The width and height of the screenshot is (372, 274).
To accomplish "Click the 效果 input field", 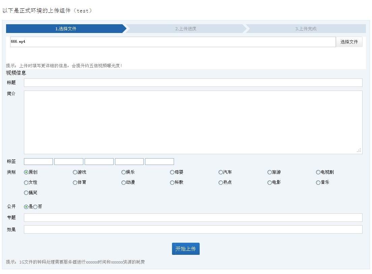I will 193,230.
